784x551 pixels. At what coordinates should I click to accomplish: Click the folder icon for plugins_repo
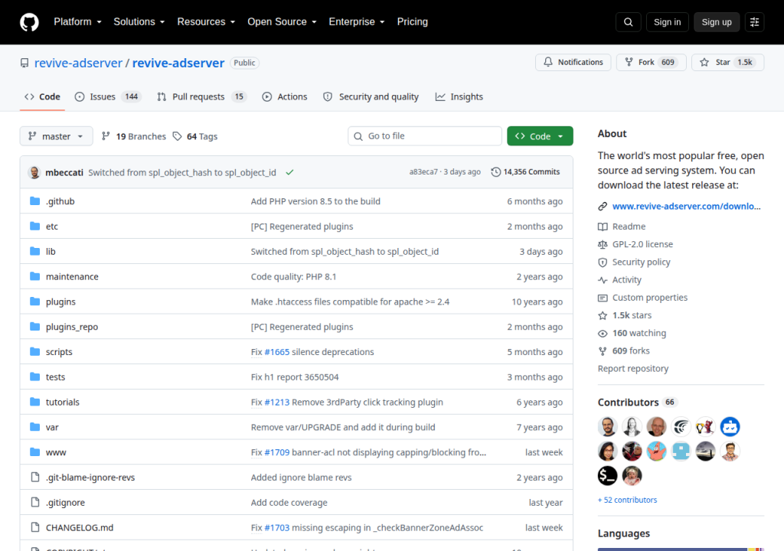(x=34, y=326)
